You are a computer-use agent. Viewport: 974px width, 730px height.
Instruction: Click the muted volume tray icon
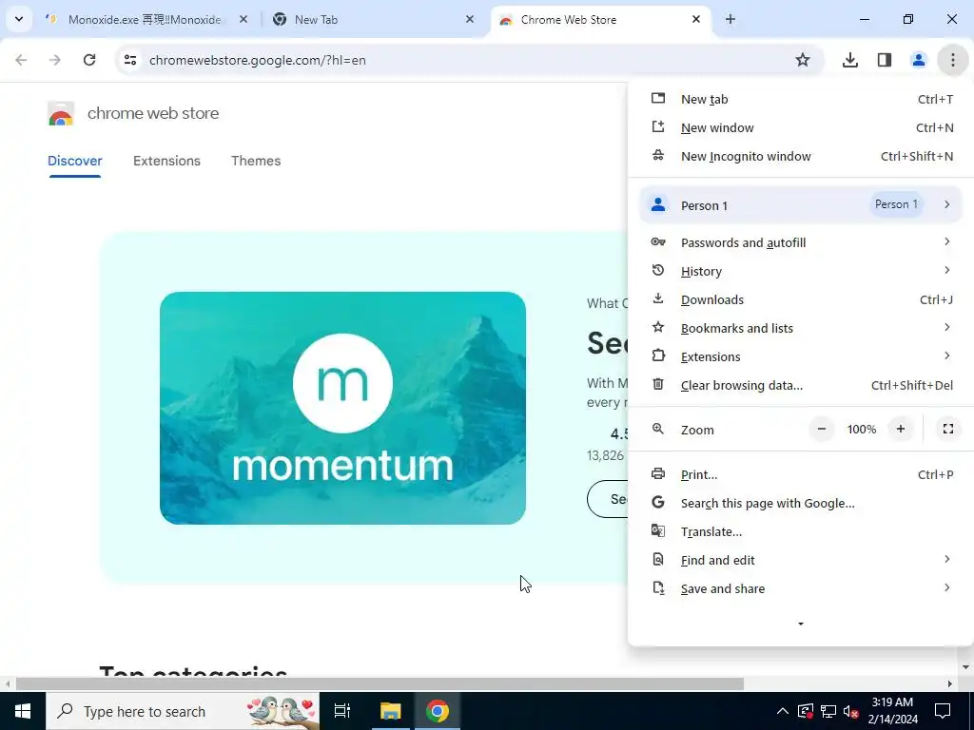click(851, 712)
